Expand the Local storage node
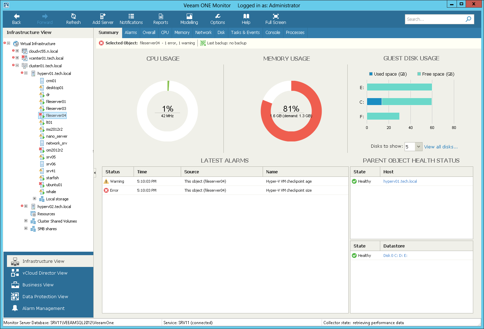The height and width of the screenshot is (329, 484). (35, 199)
